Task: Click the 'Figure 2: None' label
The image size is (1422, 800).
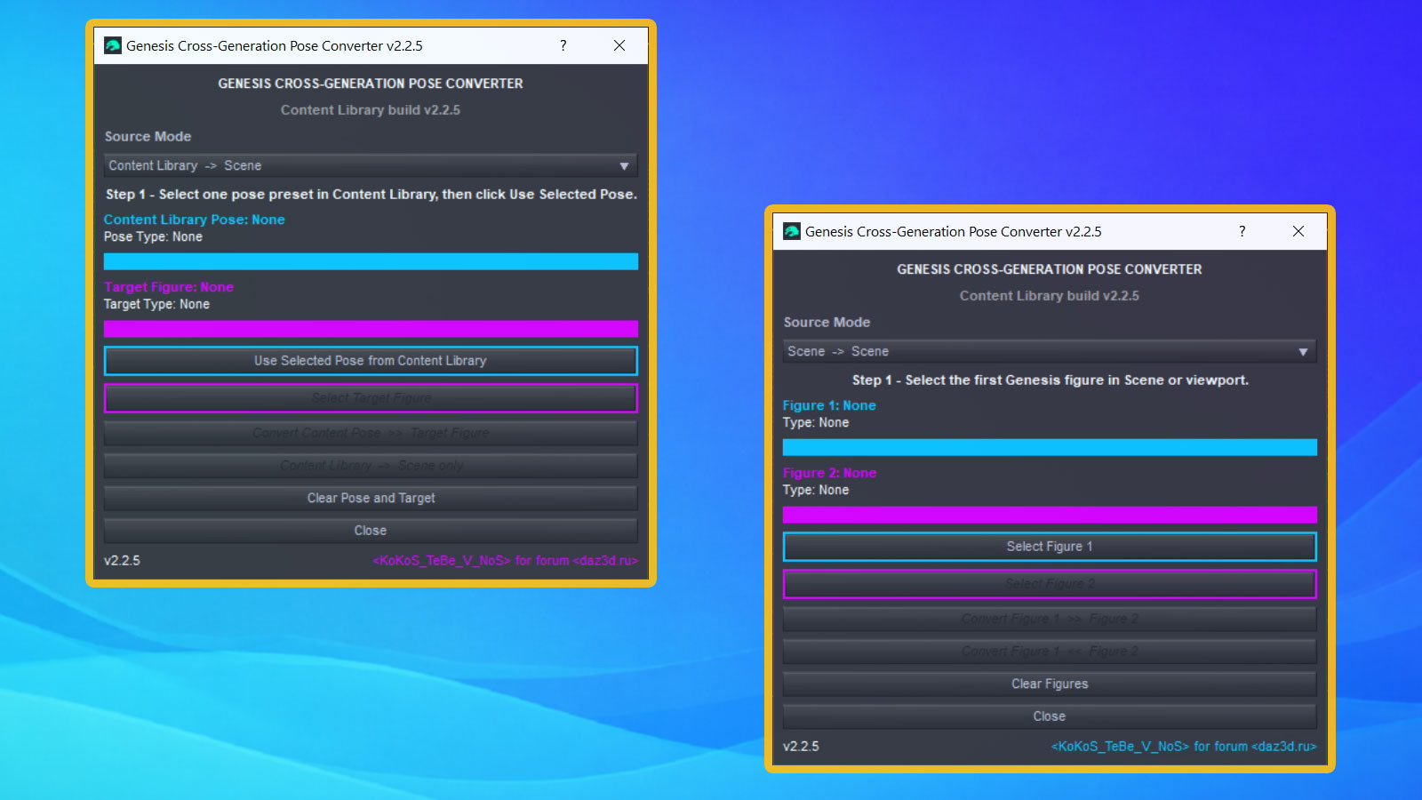Action: 829,473
